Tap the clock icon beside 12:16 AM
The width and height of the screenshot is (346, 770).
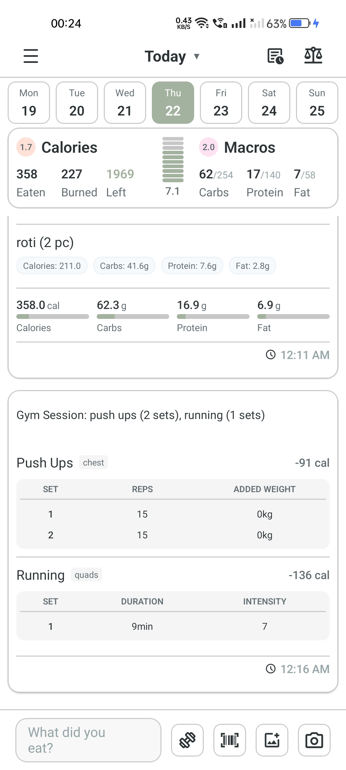click(x=271, y=669)
